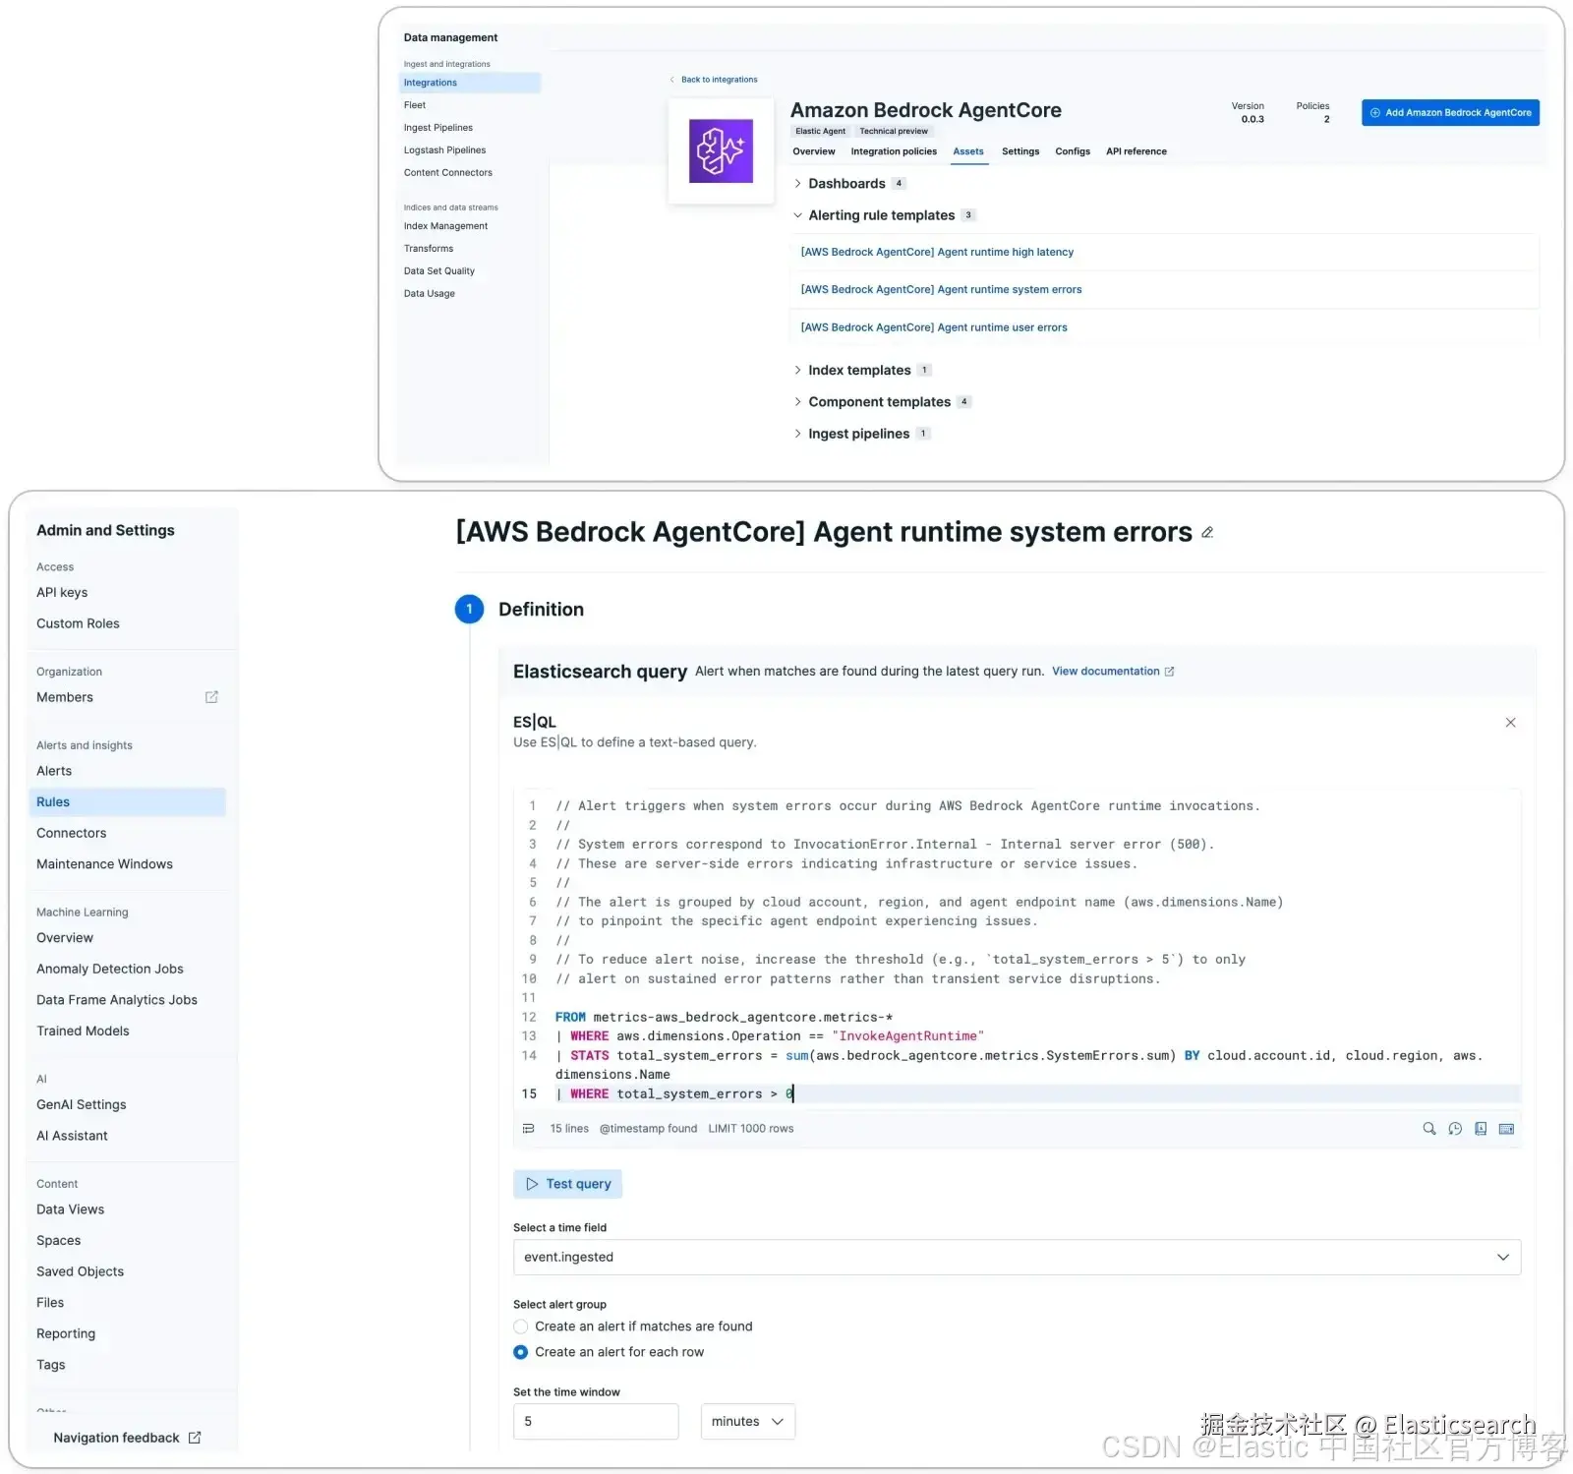Image resolution: width=1573 pixels, height=1474 pixels.
Task: Open Connectors under Alerts and insights
Action: pos(72,833)
